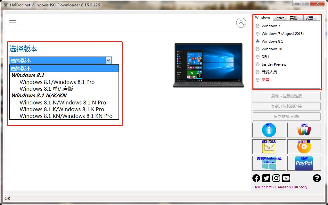Click the user account sign-in icon
Image resolution: width=328 pixels, height=205 pixels.
click(241, 23)
